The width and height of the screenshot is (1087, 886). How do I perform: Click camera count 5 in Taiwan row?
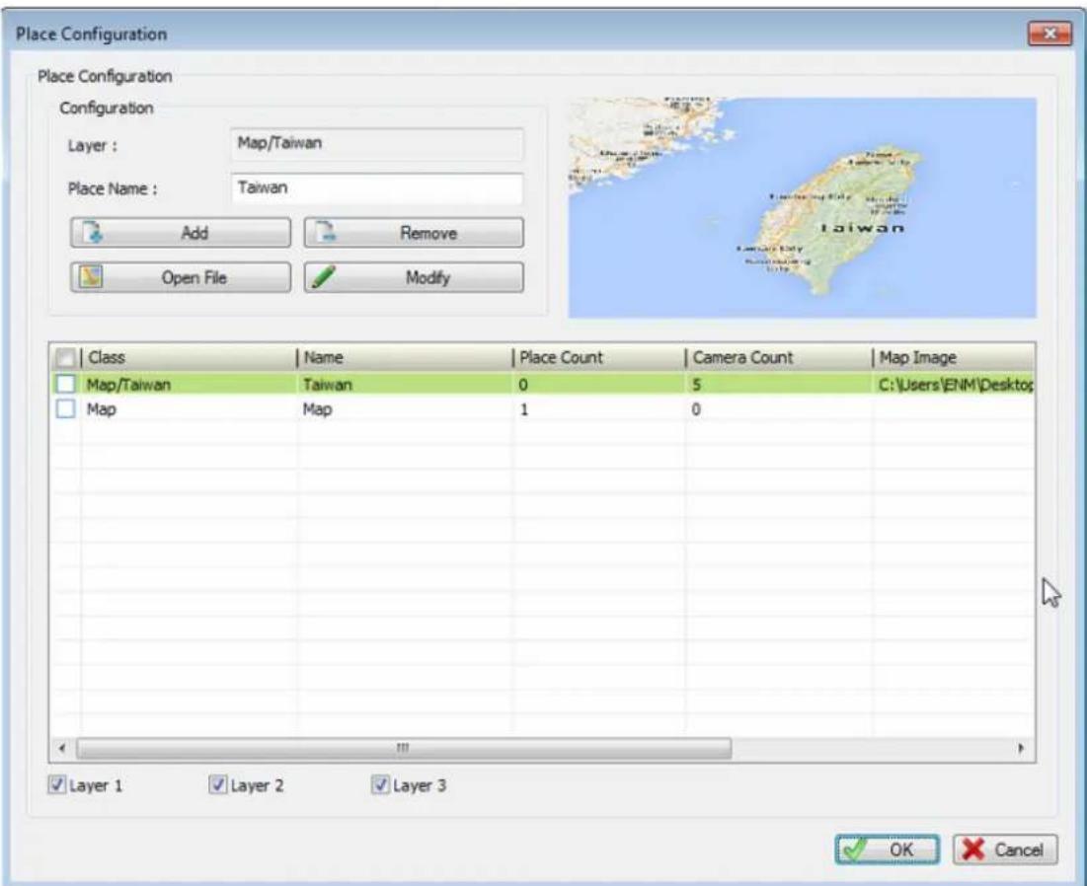(x=696, y=385)
